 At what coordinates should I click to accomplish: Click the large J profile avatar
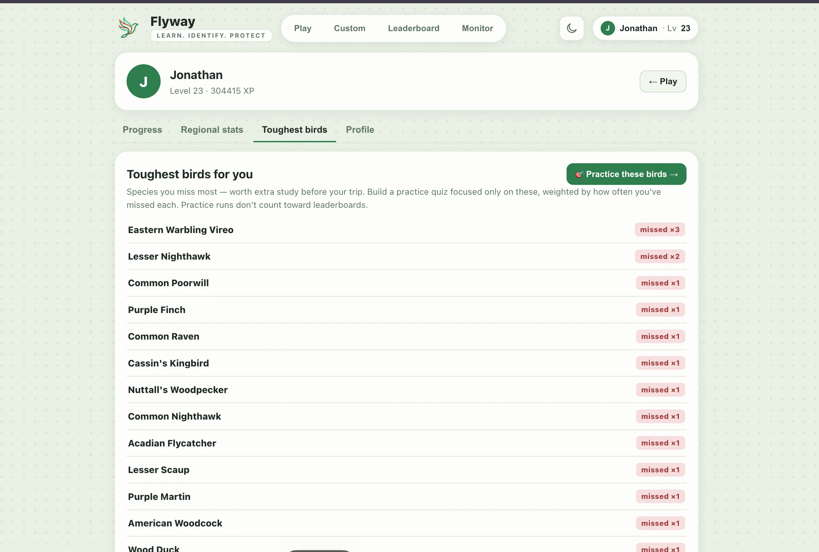tap(144, 81)
